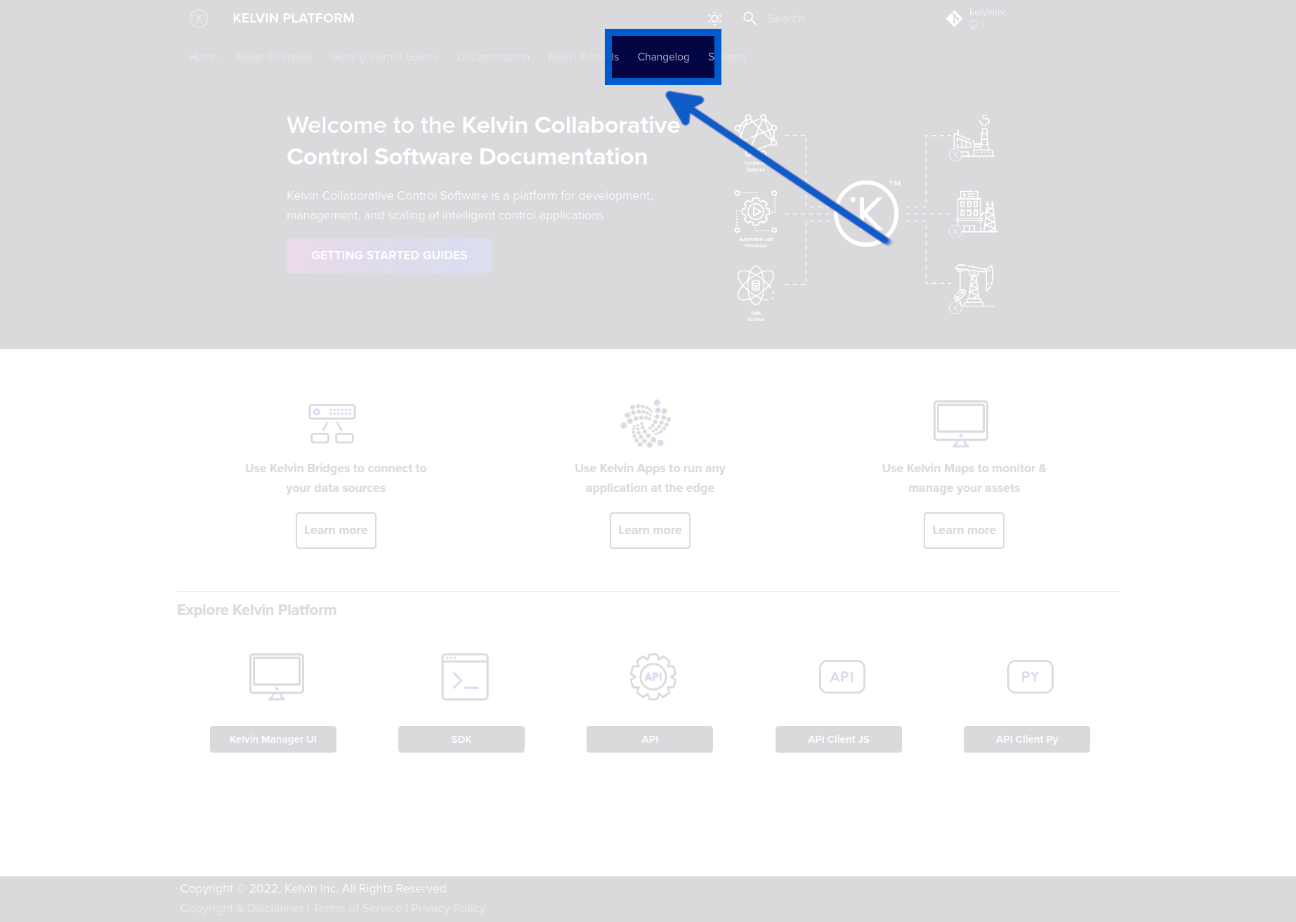1296x922 pixels.
Task: Click the Automation and Processes gear icon
Action: click(756, 212)
